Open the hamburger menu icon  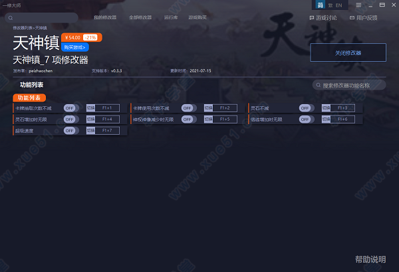358,5
